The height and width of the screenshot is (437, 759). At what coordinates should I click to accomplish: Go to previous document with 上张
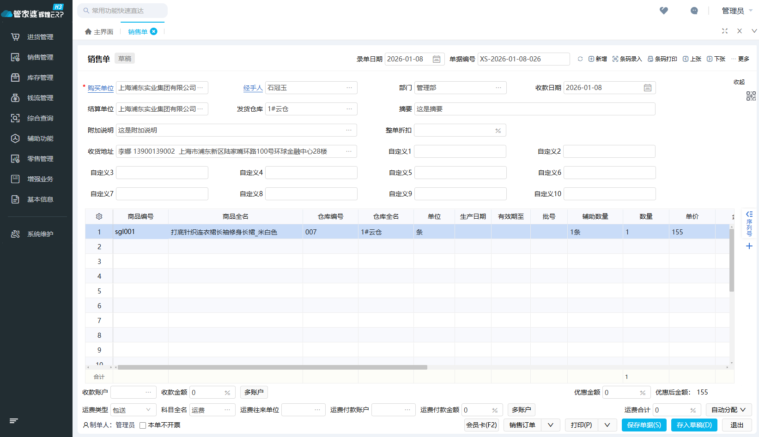coord(692,59)
